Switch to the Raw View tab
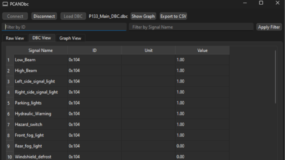Viewport: 285px width, 160px height. [15, 38]
